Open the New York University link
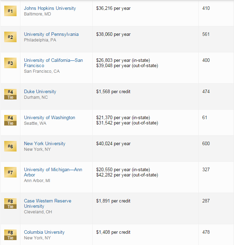Screen dimensions: 234x245 [44, 144]
